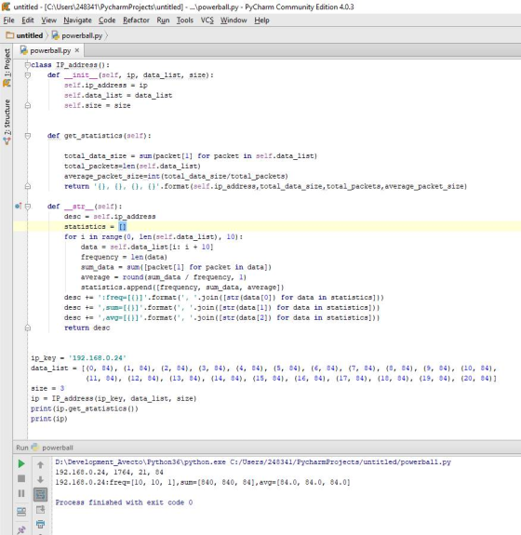The image size is (521, 535).
Task: Click the Restore Layout icon in Run panel
Action: coord(21,512)
